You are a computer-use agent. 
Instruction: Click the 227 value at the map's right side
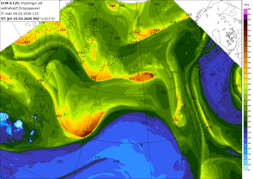click(x=239, y=116)
